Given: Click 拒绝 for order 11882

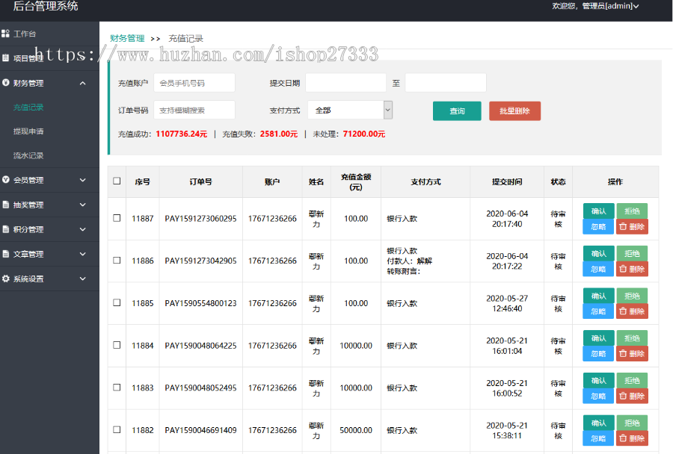Looking at the screenshot, I should tap(632, 423).
